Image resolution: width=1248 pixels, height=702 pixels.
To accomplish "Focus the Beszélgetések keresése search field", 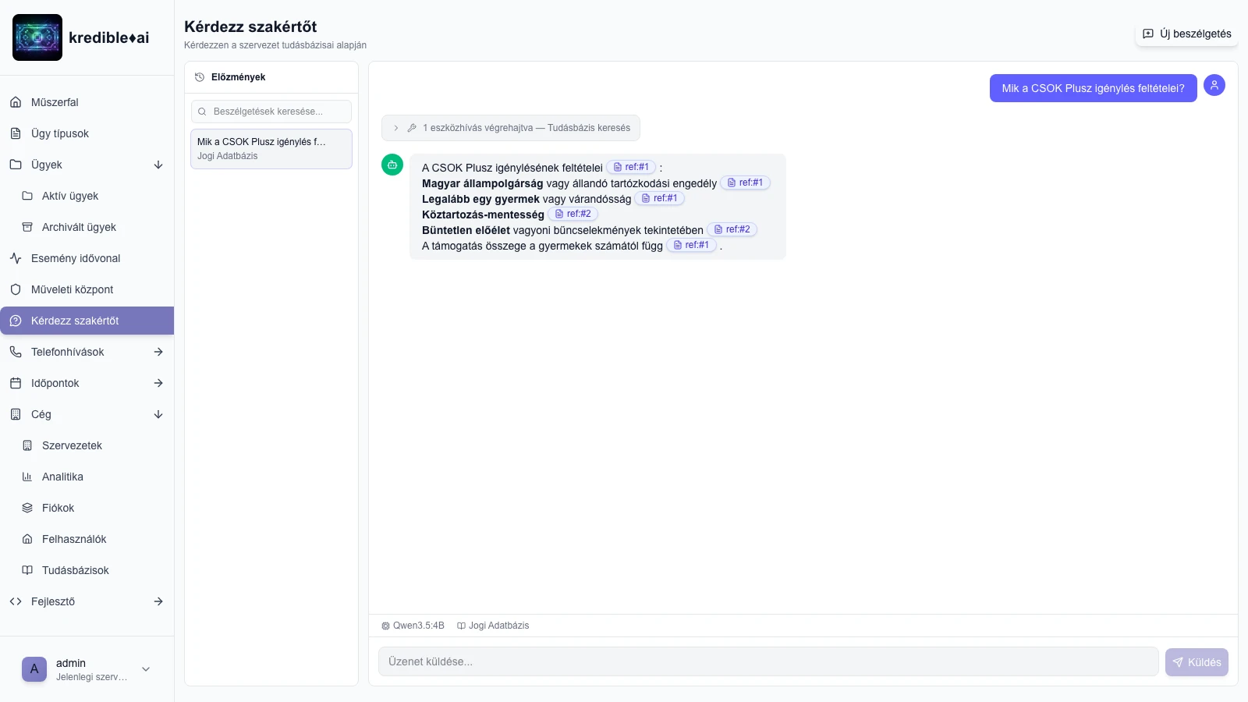I will [271, 112].
